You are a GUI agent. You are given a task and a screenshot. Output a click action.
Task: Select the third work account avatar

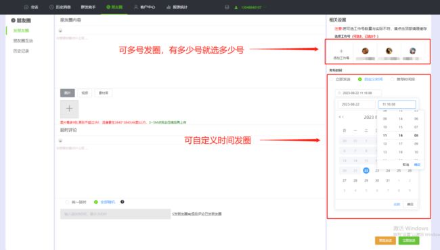click(x=412, y=51)
